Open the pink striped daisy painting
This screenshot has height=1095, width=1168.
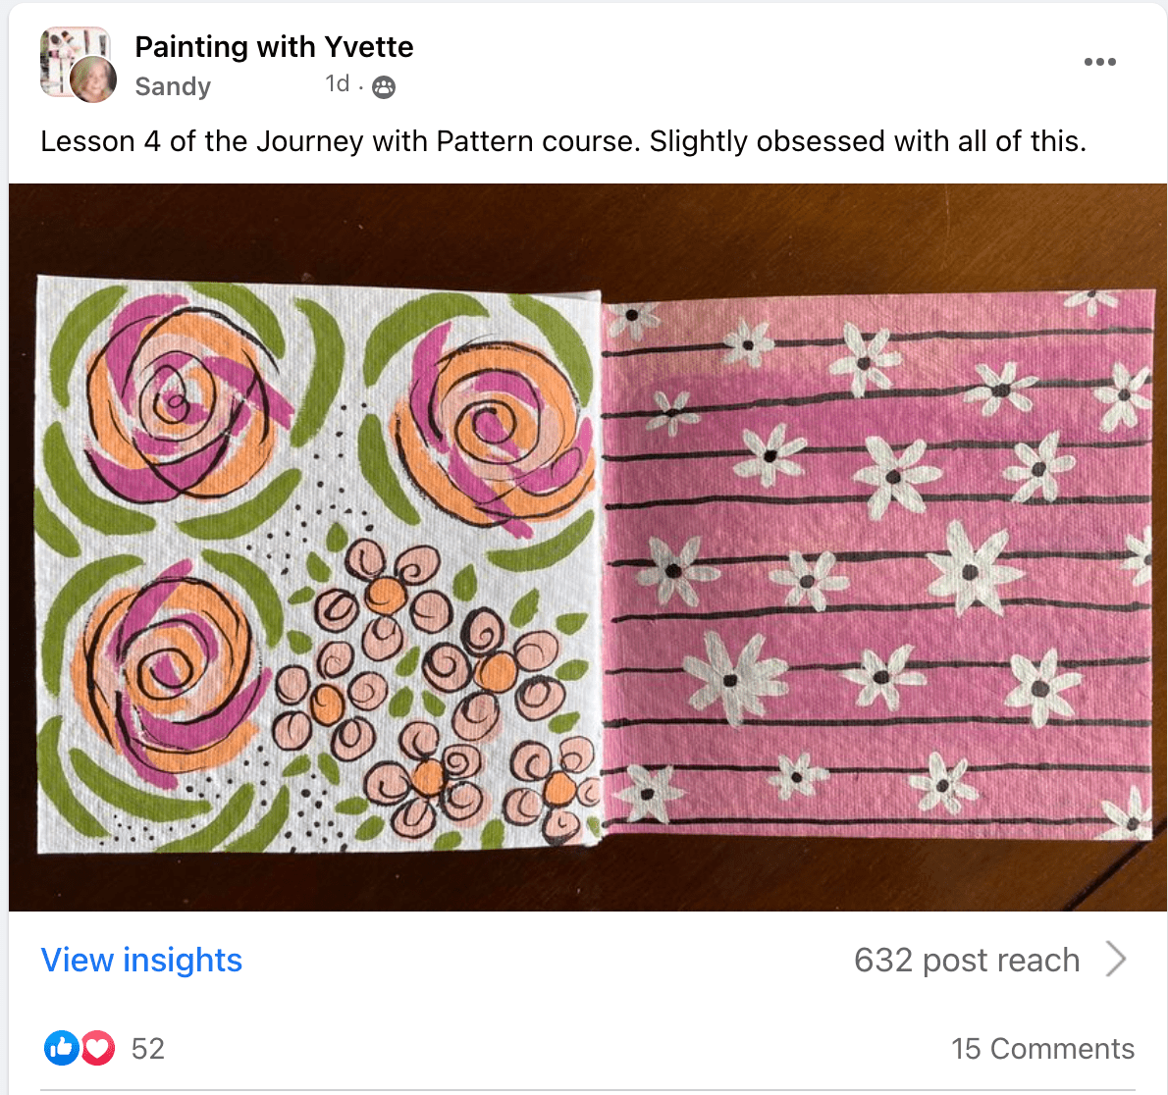click(x=876, y=564)
